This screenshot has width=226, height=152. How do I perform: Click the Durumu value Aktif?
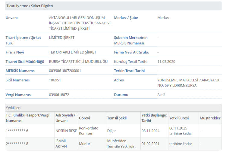click(x=161, y=95)
